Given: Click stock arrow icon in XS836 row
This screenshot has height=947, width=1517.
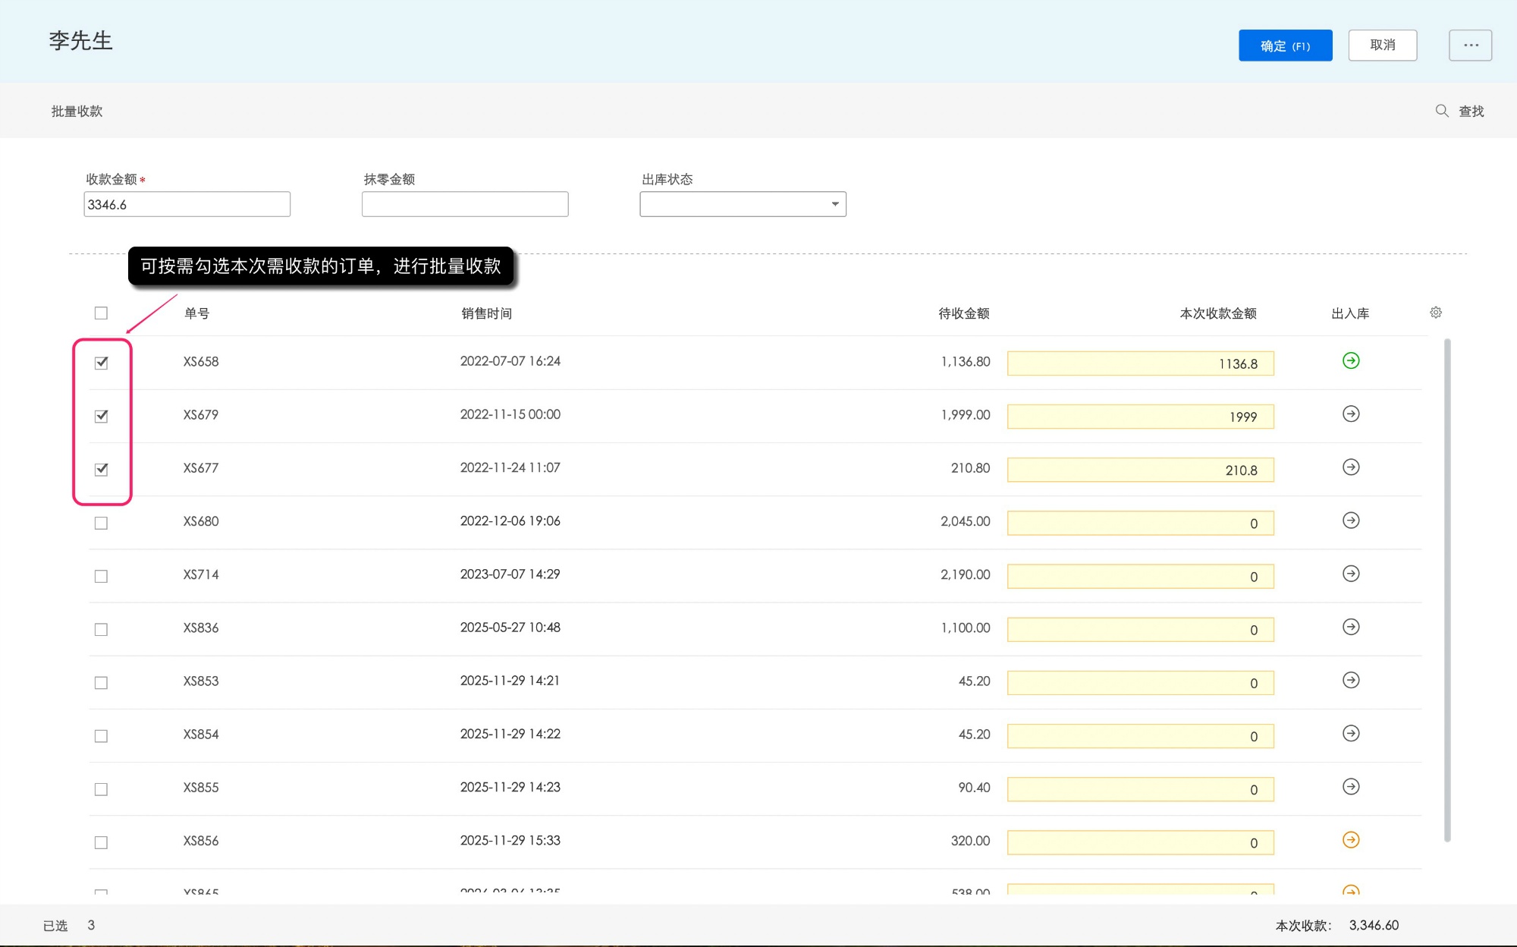Looking at the screenshot, I should pyautogui.click(x=1350, y=627).
